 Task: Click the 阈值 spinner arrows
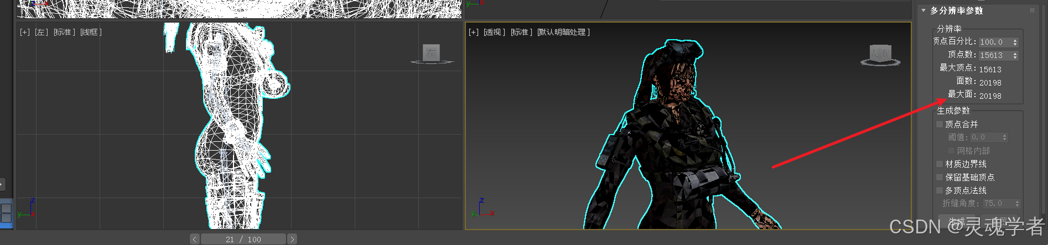tap(1005, 137)
